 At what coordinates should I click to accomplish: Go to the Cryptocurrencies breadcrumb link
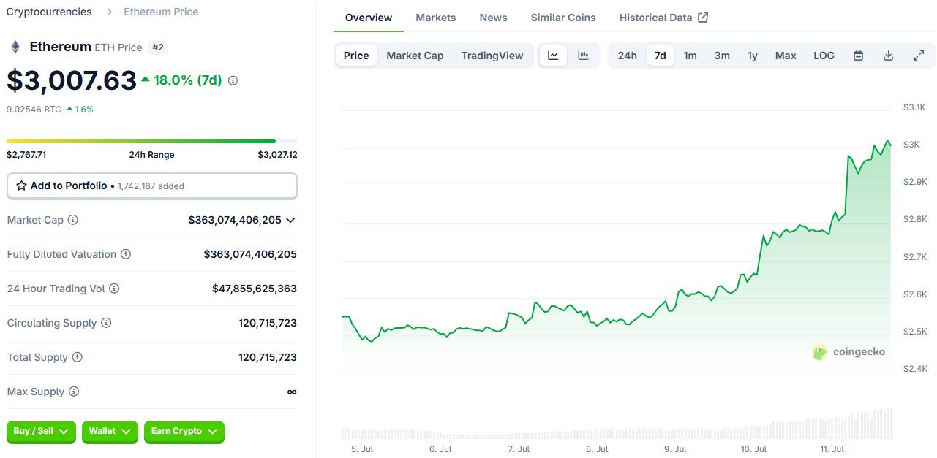49,12
